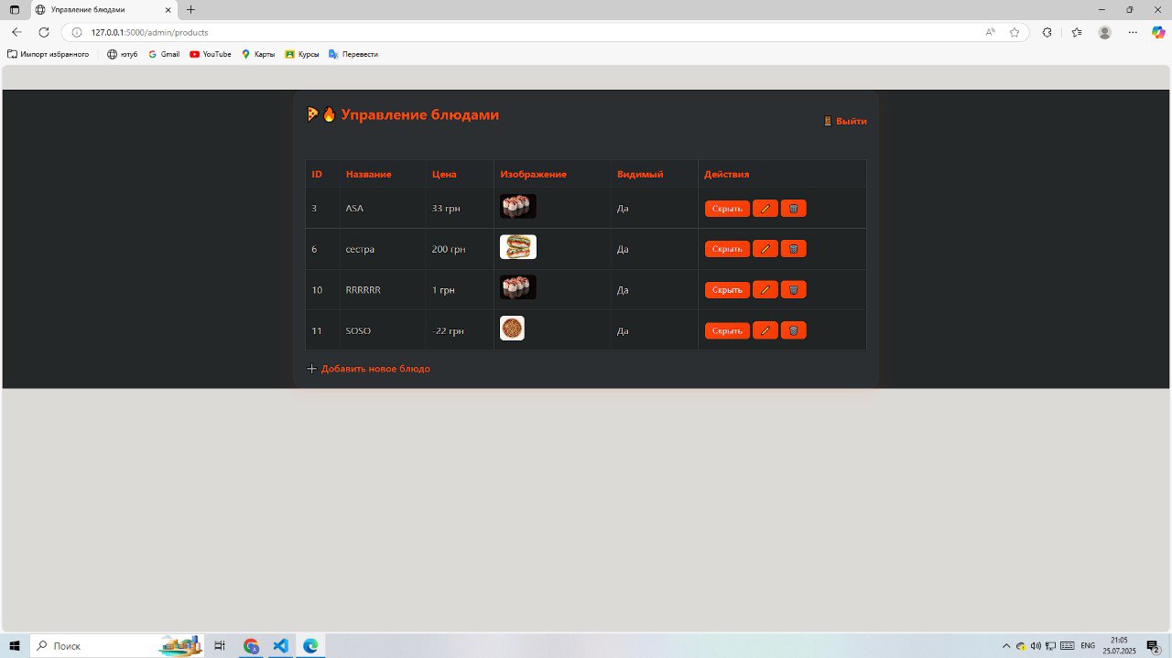Viewport: 1172px width, 658px height.
Task: Edit the сестра dish with pencil icon
Action: click(x=765, y=249)
